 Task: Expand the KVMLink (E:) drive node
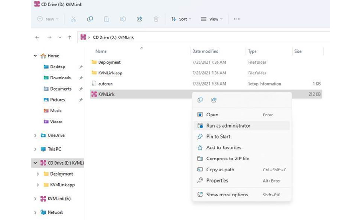pos(35,199)
